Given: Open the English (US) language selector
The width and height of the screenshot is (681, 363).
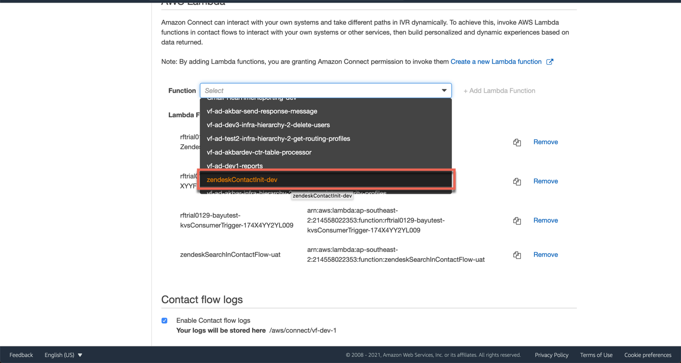Looking at the screenshot, I should (63, 355).
